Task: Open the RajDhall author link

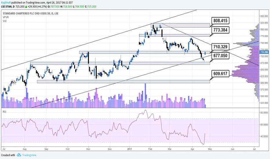Action: (x=6, y=3)
